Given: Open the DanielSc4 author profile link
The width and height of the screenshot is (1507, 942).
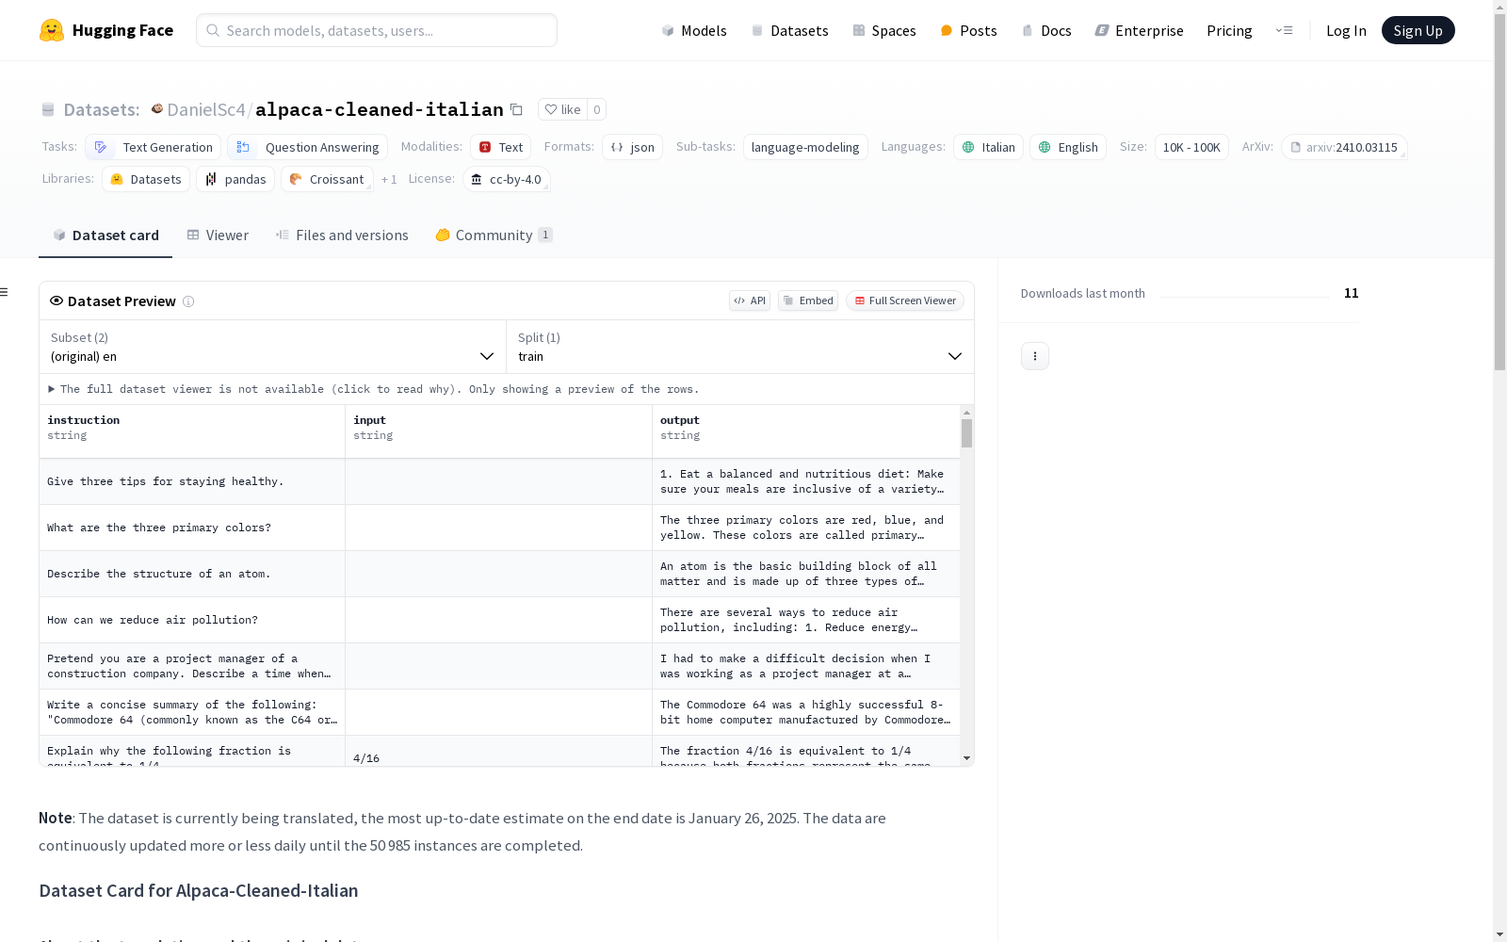Looking at the screenshot, I should click(x=206, y=109).
